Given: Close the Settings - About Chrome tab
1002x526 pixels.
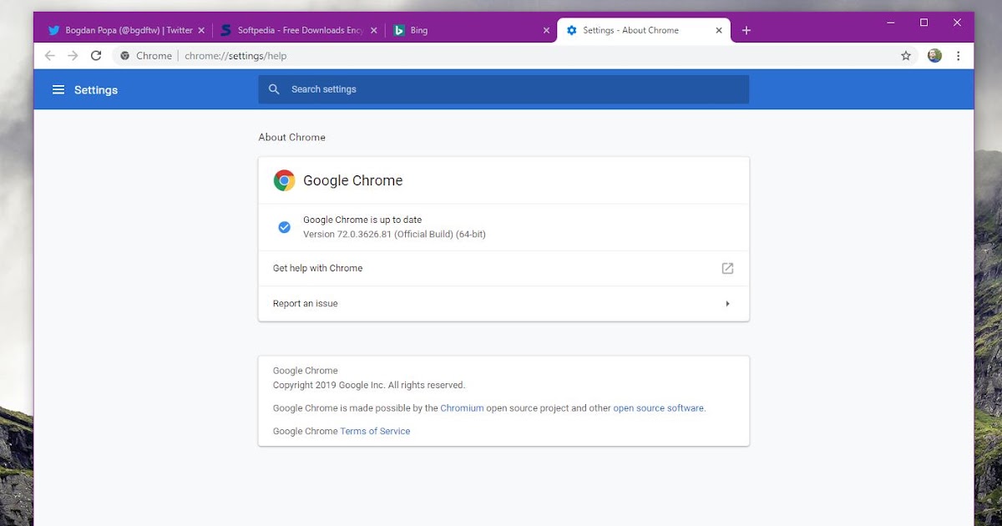Looking at the screenshot, I should click(x=719, y=30).
